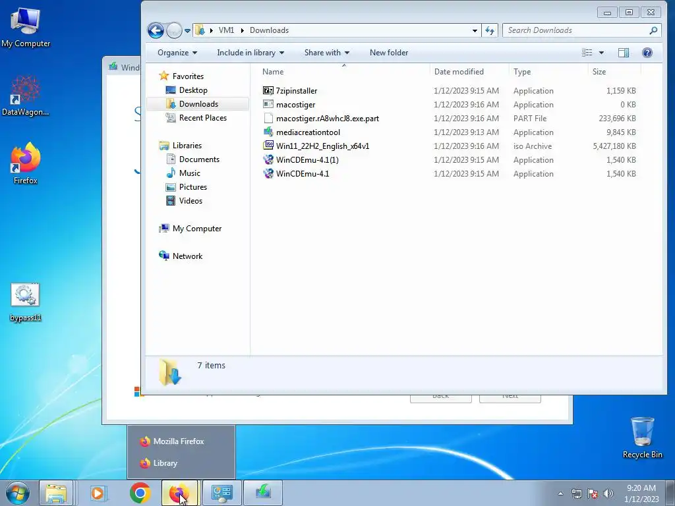675x506 pixels.
Task: Click the PART File type cell
Action: [x=530, y=119]
